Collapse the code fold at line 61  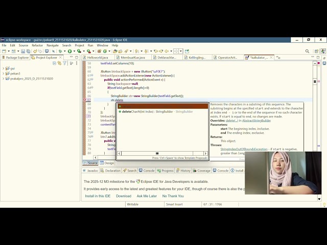pos(92,76)
